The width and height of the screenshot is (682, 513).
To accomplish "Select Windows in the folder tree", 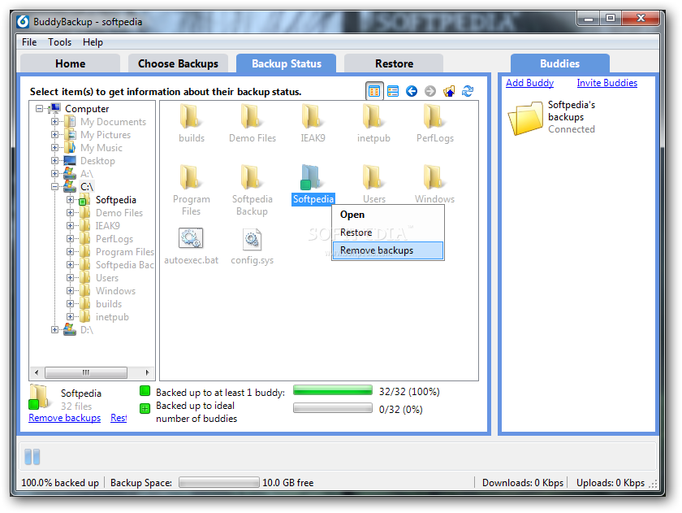I will tap(115, 290).
